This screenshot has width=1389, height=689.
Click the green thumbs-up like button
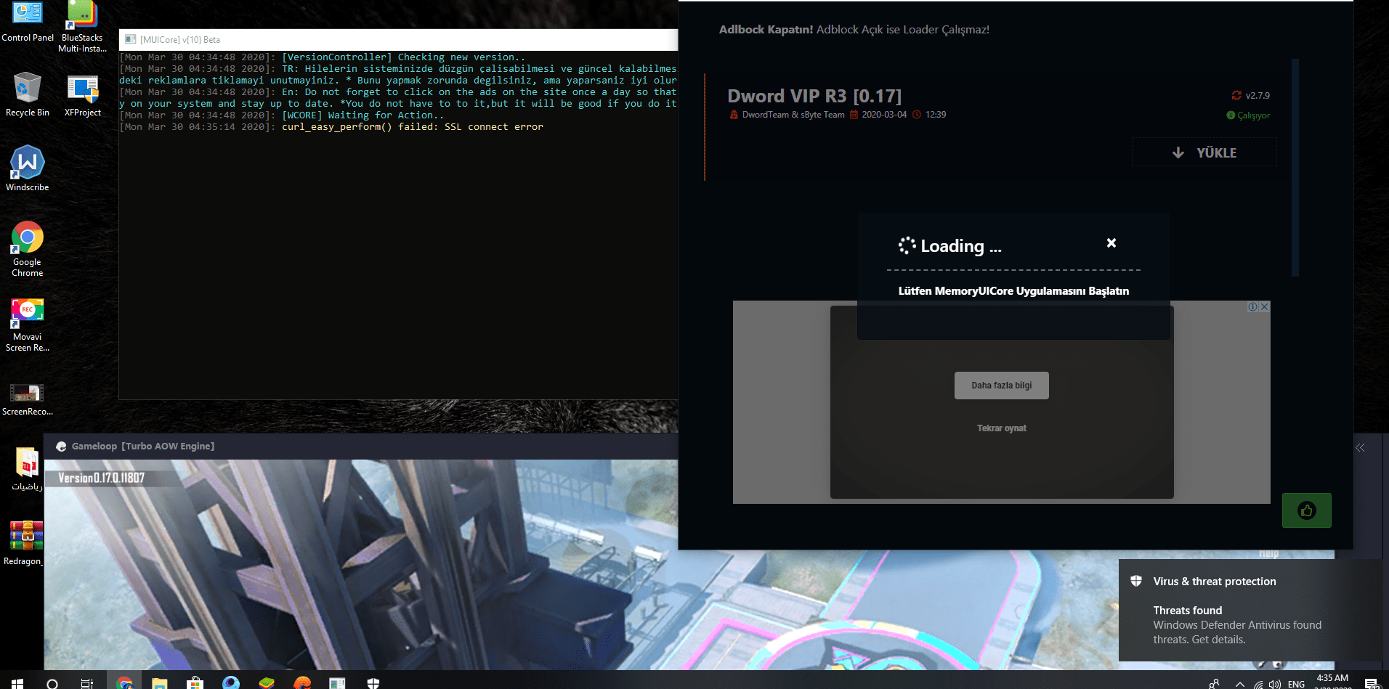point(1307,510)
